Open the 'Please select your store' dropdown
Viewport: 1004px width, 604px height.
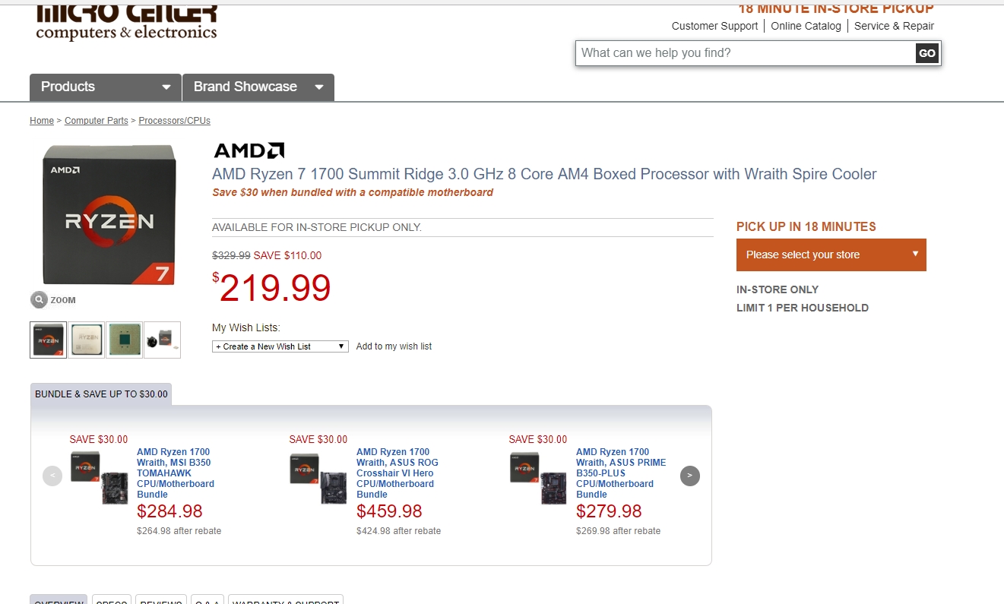point(831,255)
